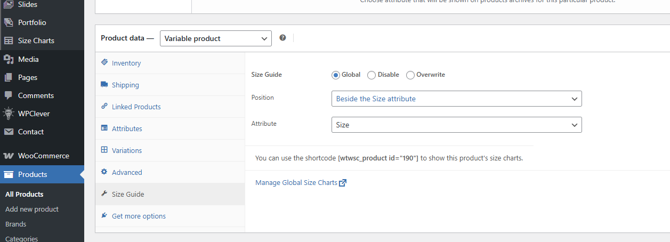Viewport: 670px width, 242px height.
Task: Choose the Overwrite radio option
Action: [410, 75]
